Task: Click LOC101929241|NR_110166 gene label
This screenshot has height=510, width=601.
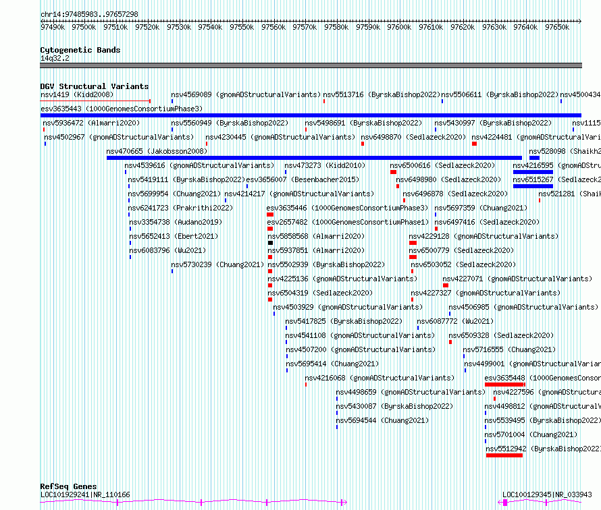Action: 85,494
